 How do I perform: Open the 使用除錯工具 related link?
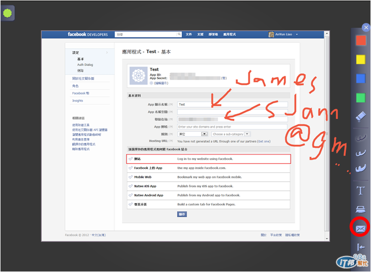point(81,125)
